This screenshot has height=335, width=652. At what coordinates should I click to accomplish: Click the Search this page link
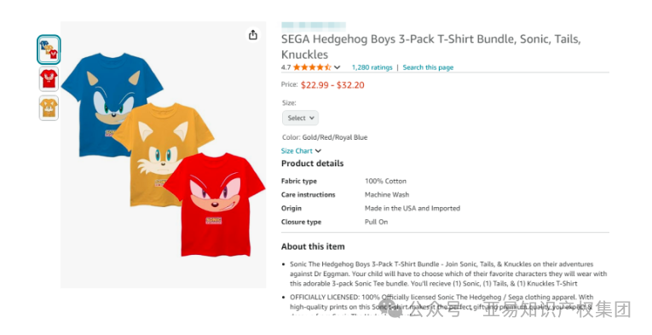tap(428, 67)
